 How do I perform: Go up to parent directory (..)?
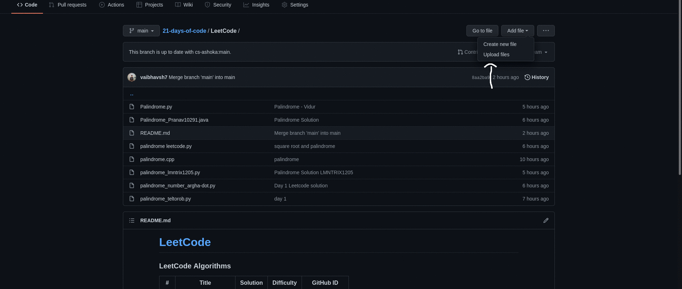click(132, 94)
